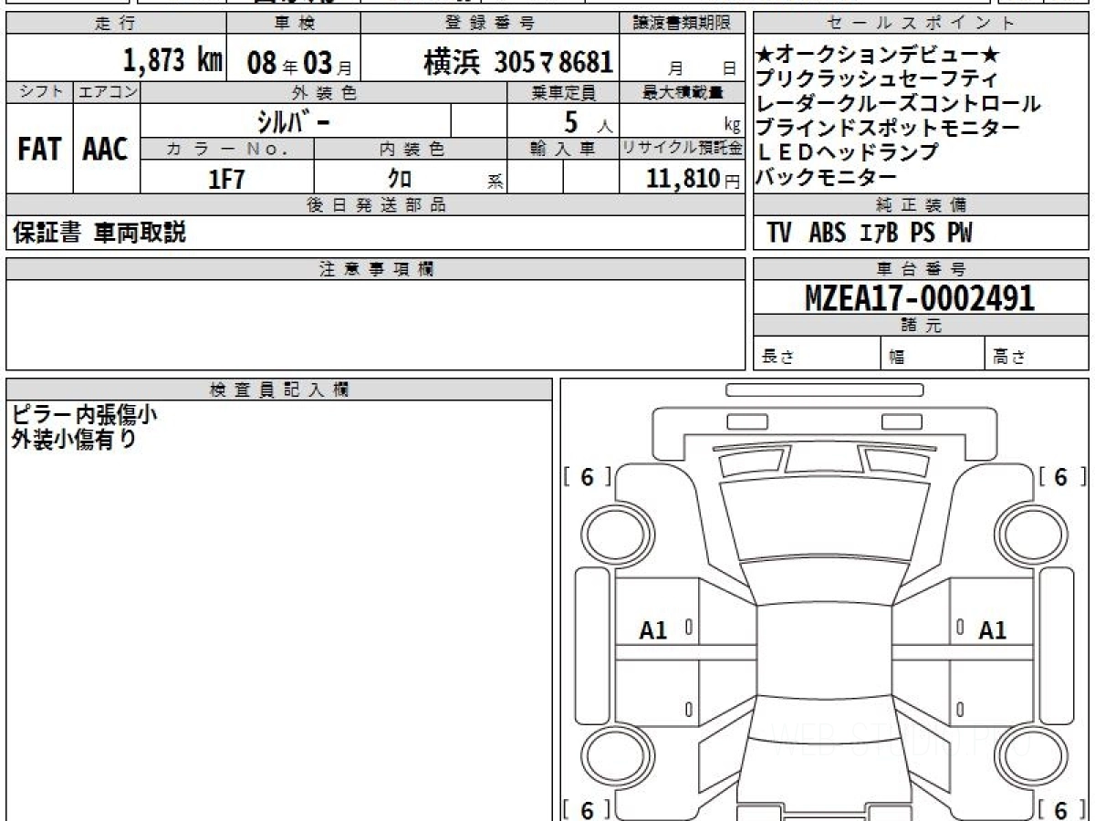Select the プリクラッシュセーフティ line
The height and width of the screenshot is (821, 1095).
pos(878,79)
